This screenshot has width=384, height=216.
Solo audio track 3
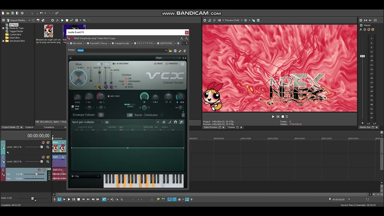point(44,170)
